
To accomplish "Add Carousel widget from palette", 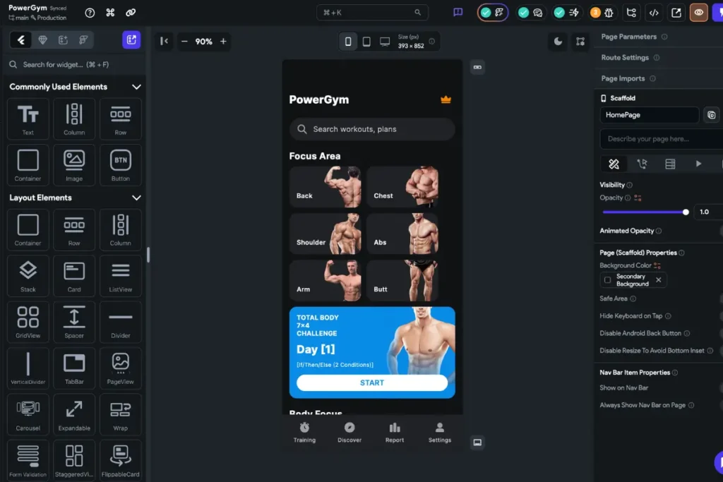I will point(28,414).
